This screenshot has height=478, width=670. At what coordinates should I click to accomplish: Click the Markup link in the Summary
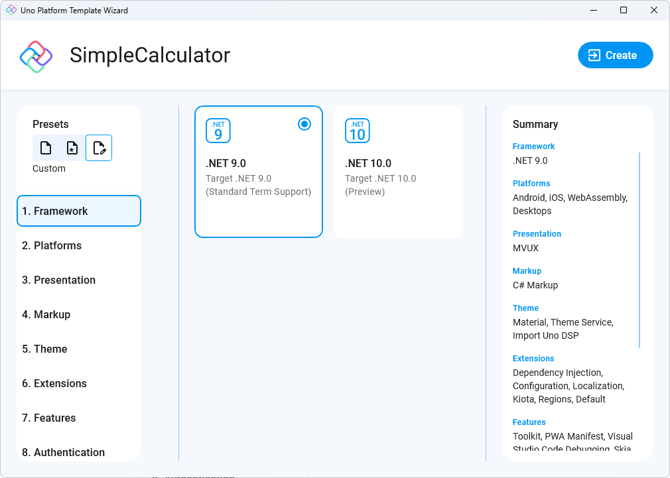527,270
